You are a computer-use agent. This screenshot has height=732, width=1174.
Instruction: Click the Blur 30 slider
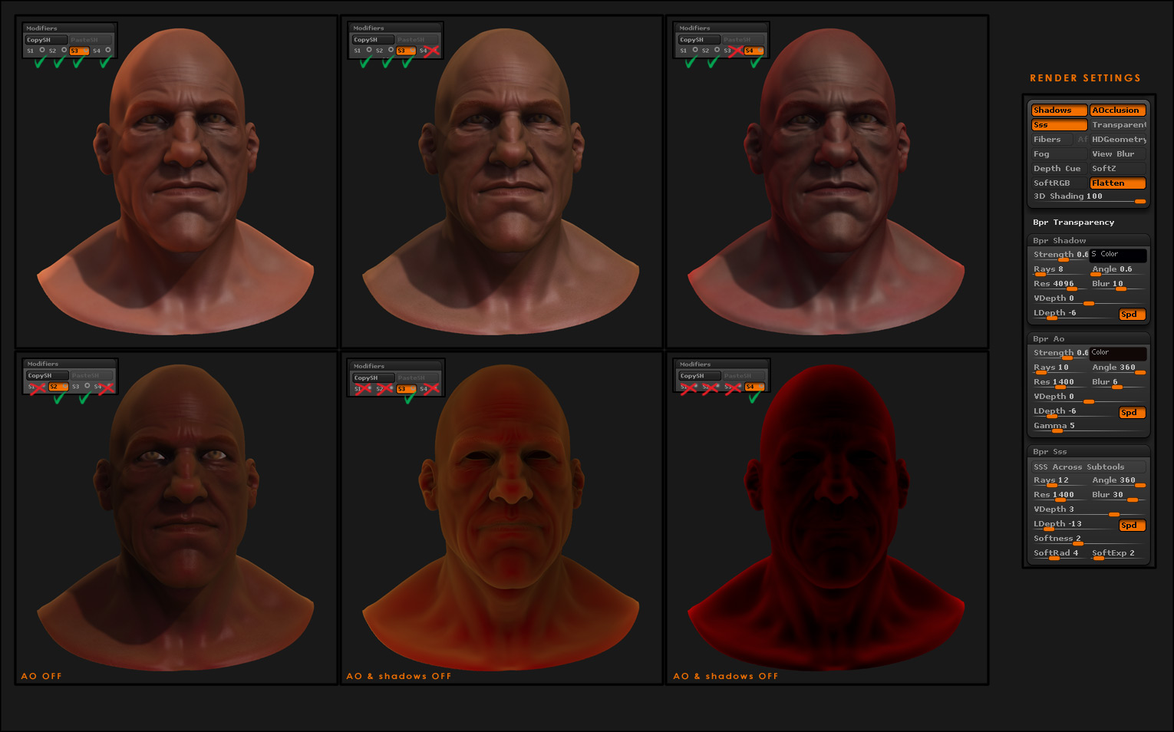(x=1117, y=495)
